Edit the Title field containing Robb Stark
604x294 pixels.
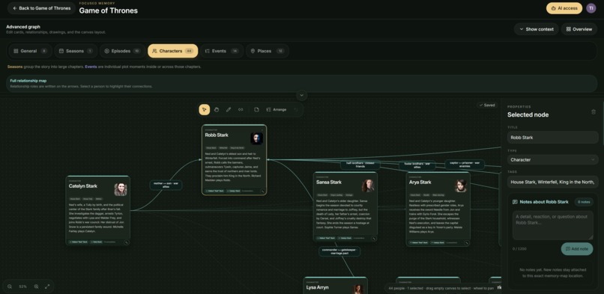553,137
